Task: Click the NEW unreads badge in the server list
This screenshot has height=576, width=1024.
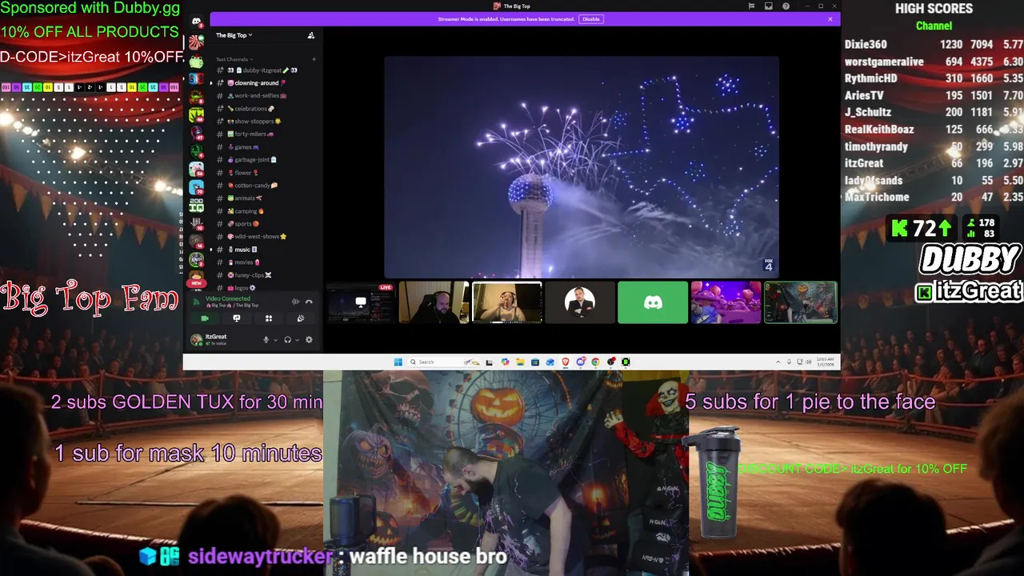Action: click(x=196, y=283)
